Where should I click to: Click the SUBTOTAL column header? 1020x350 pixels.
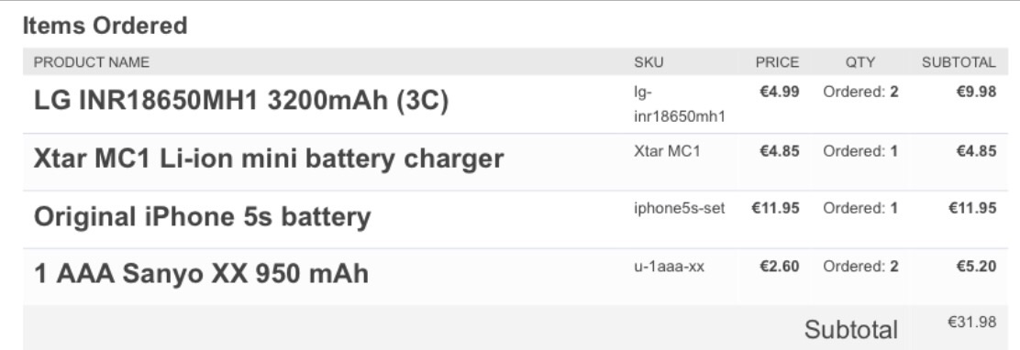(x=959, y=62)
